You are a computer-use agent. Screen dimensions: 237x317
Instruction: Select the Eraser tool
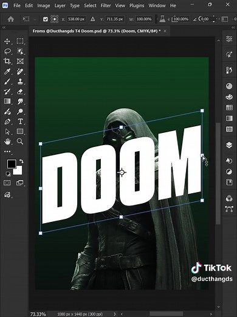(20, 91)
